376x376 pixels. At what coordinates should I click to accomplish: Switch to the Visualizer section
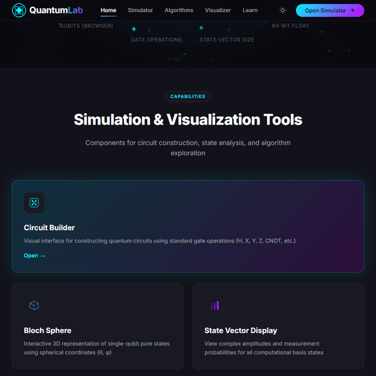[218, 11]
